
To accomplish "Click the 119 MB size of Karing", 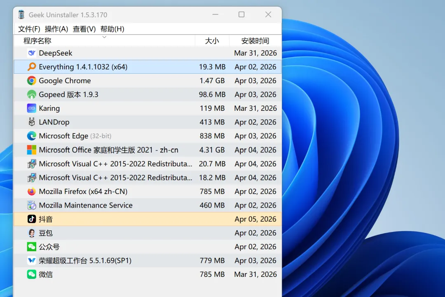I will click(212, 108).
